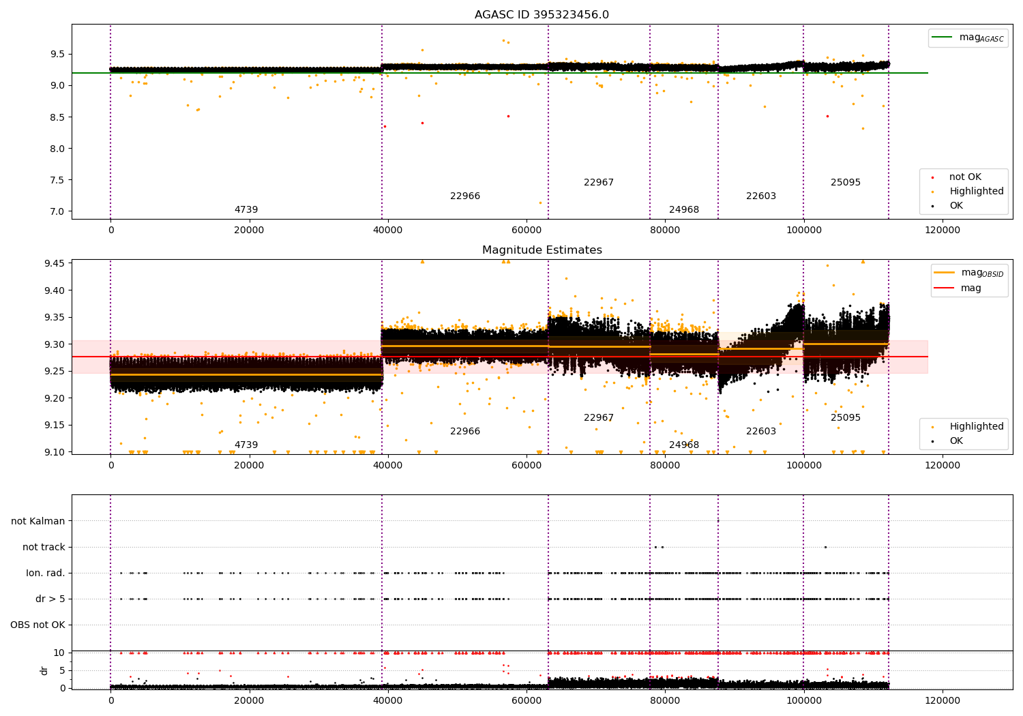Click the 9.35 y-tick of middle plot

tap(55, 317)
